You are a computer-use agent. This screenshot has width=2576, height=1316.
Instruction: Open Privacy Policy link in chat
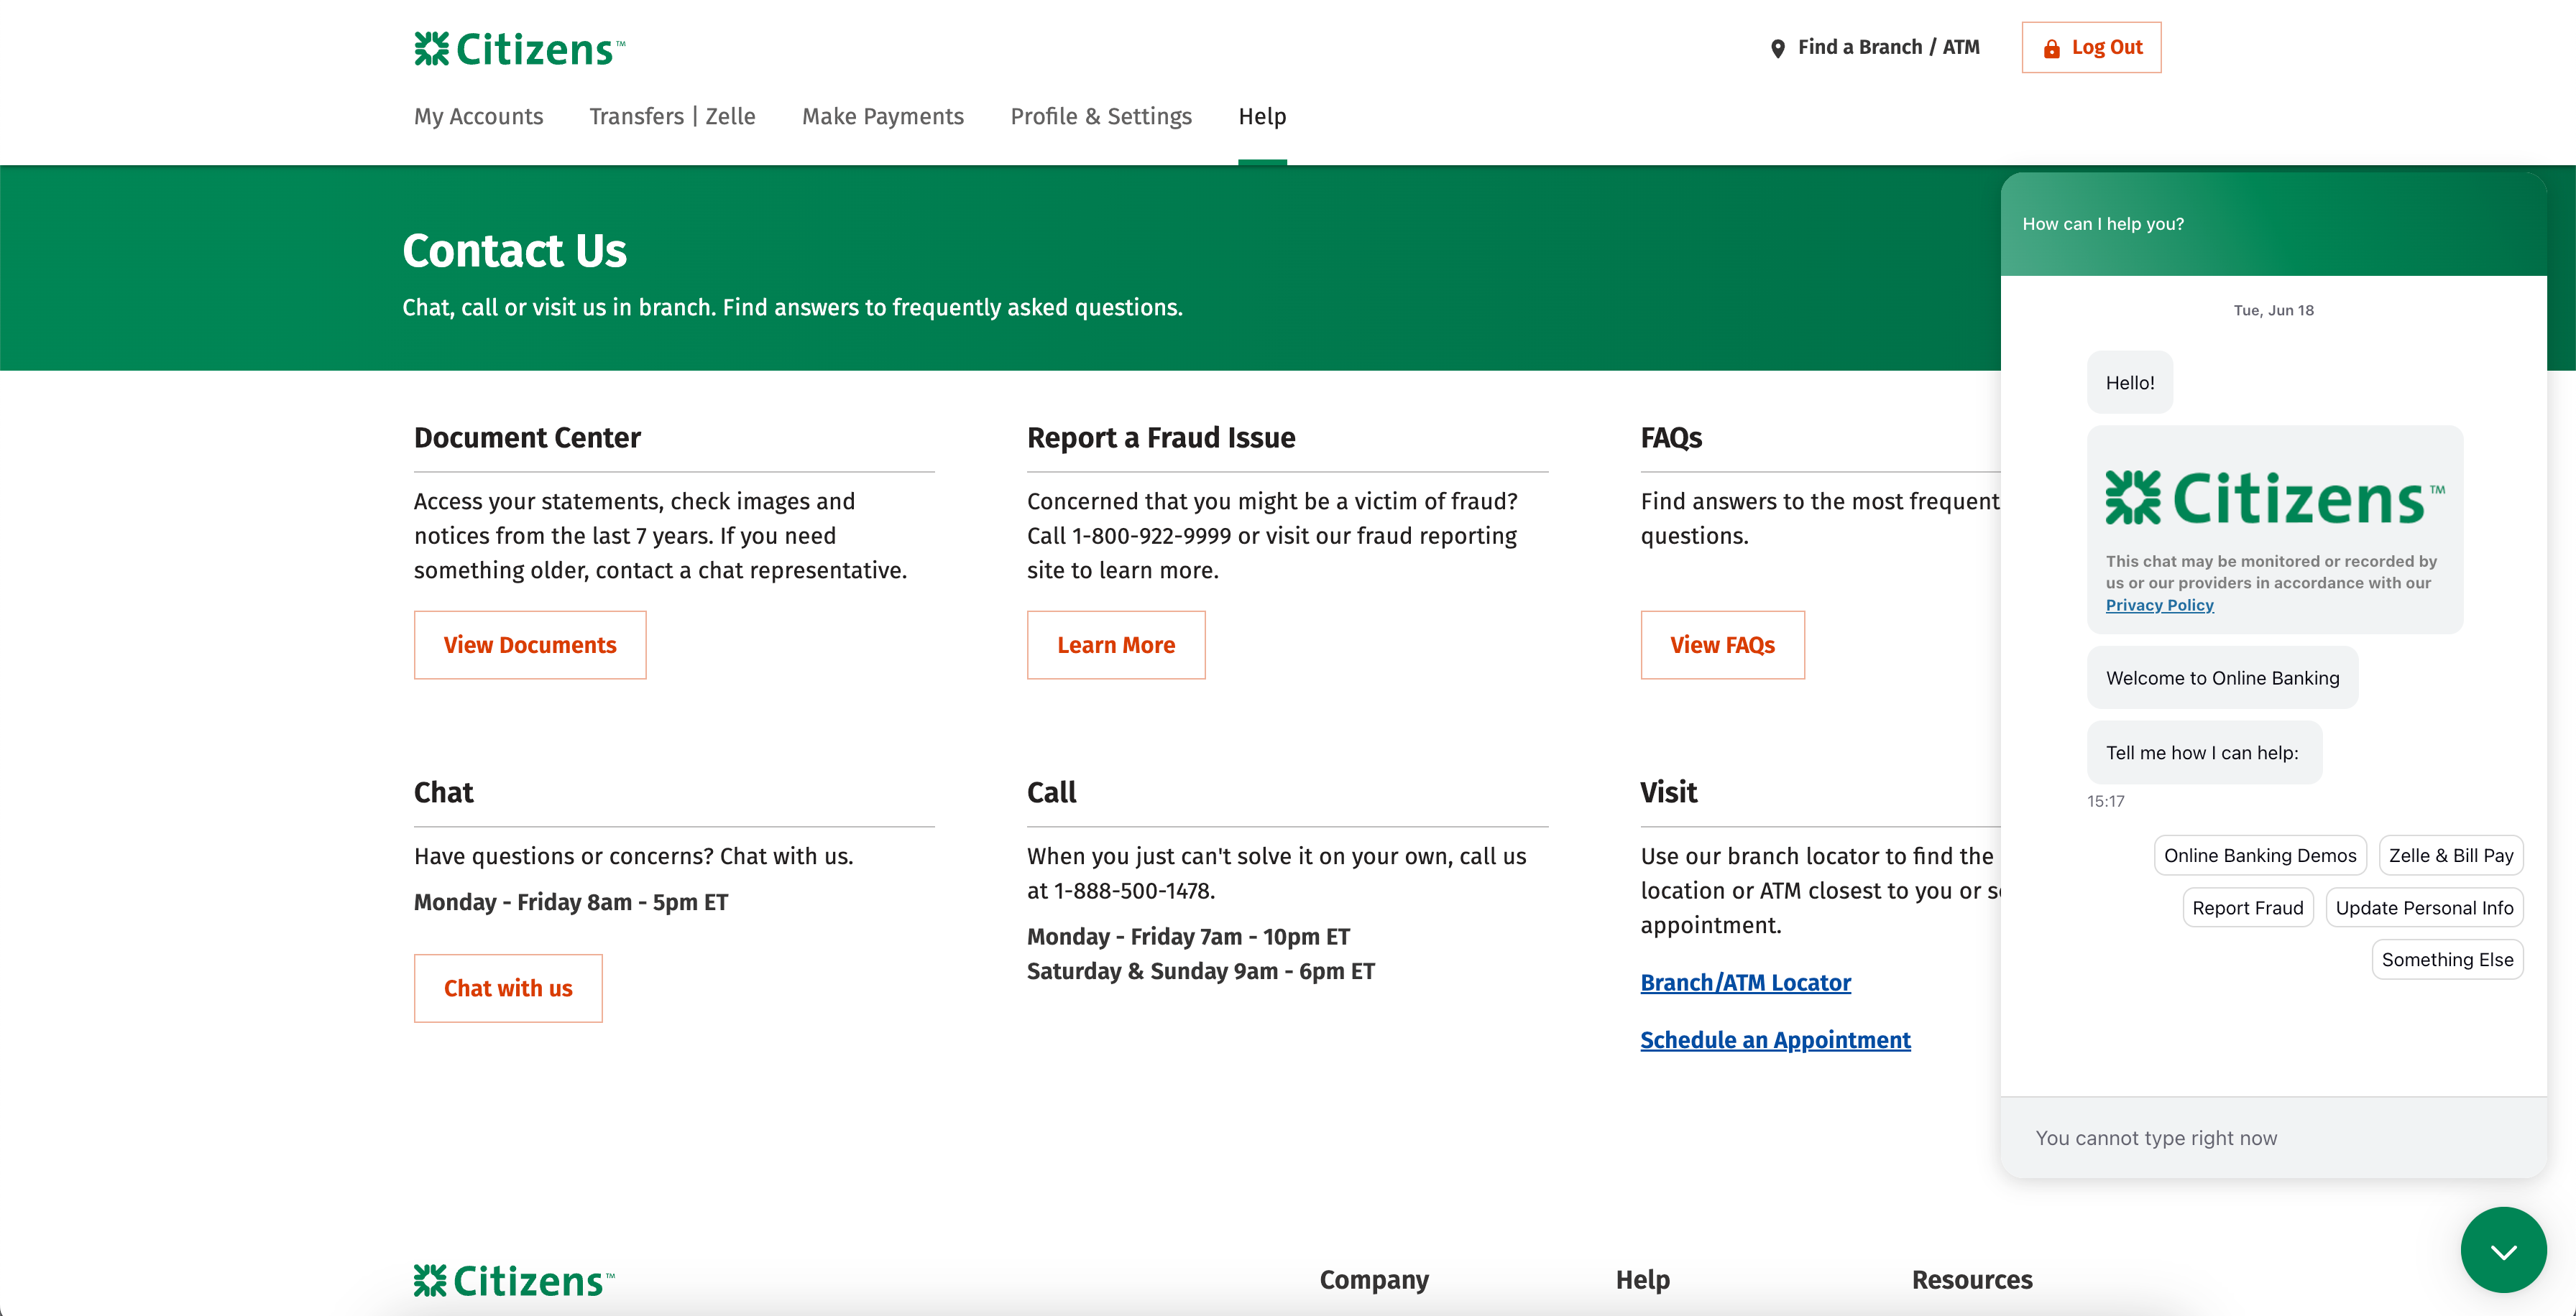[2159, 605]
